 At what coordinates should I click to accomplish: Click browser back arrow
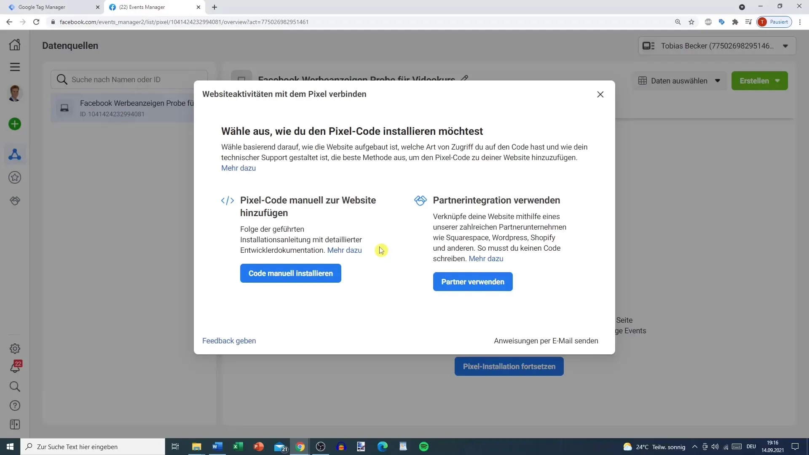(9, 22)
